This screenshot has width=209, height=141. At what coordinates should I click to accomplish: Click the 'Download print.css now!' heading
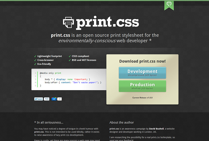click(x=142, y=61)
